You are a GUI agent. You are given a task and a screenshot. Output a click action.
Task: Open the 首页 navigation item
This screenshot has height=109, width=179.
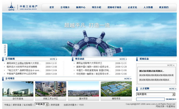click(x=52, y=7)
